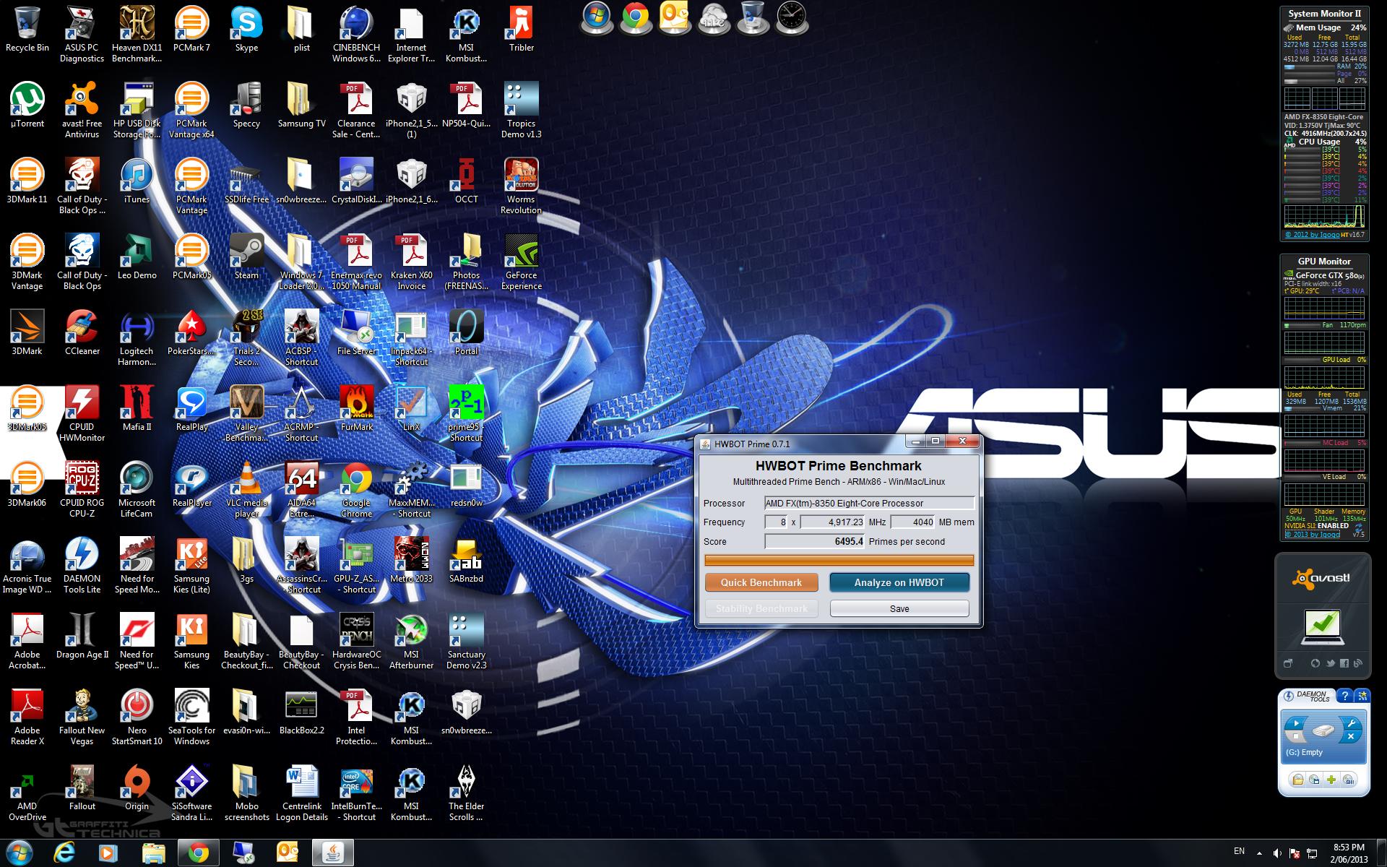Select the OCCT desktop icon

pos(466,181)
